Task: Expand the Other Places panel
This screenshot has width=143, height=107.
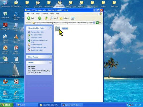Action: coord(50,57)
